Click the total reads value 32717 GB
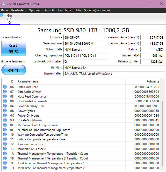The width and height of the screenshot is (166, 172). (153, 38)
